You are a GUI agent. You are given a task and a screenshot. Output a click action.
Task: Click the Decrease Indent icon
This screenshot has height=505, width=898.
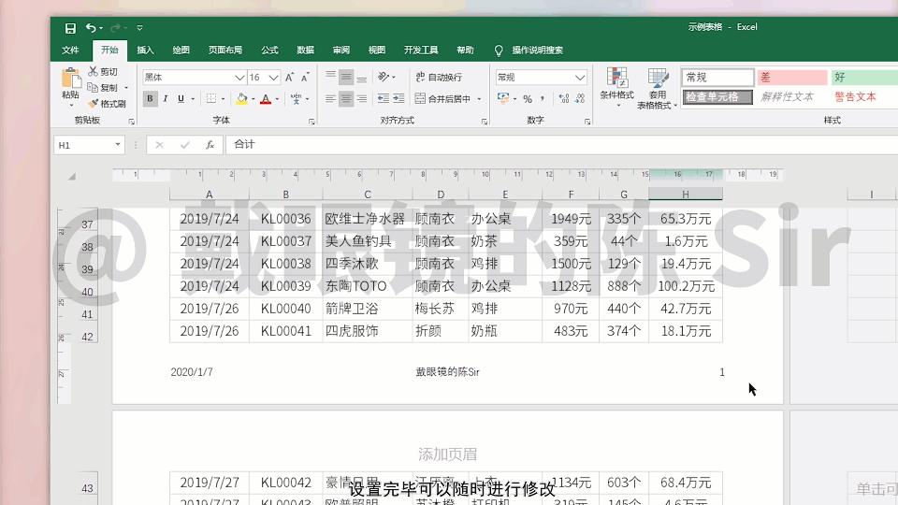pyautogui.click(x=384, y=98)
